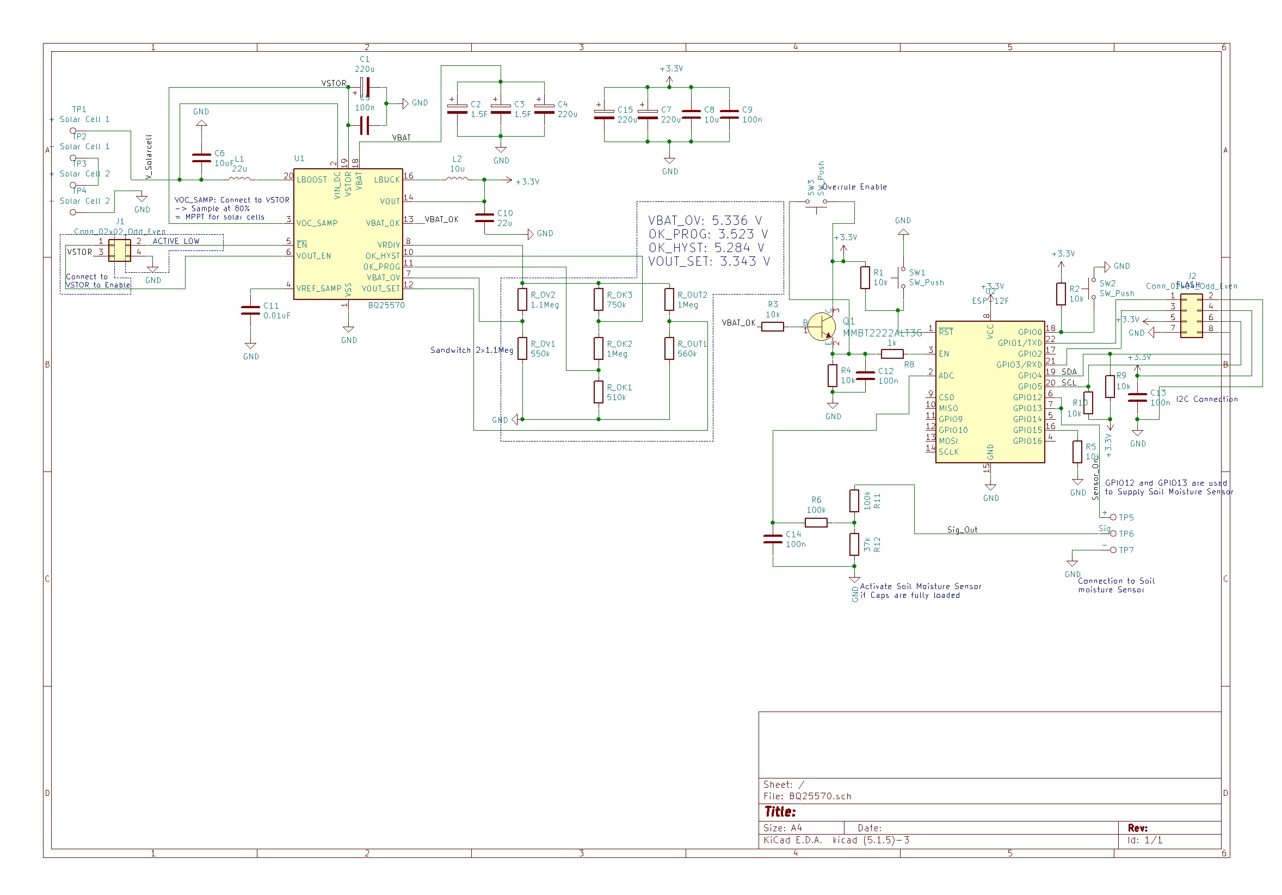Click the C1 220u capacitor symbol
Screen dimensions: 1282x895
[365, 88]
